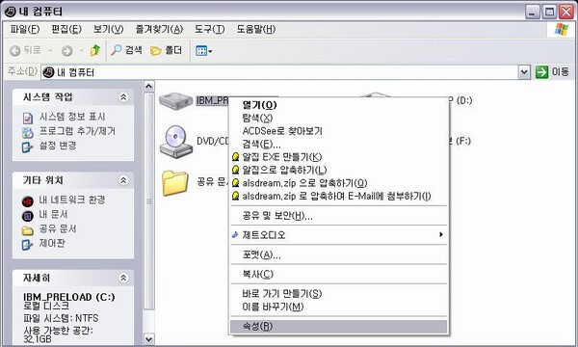Choose 알집 EXE 만들기(K)
Viewport: 578px width, 347px height.
click(338, 157)
